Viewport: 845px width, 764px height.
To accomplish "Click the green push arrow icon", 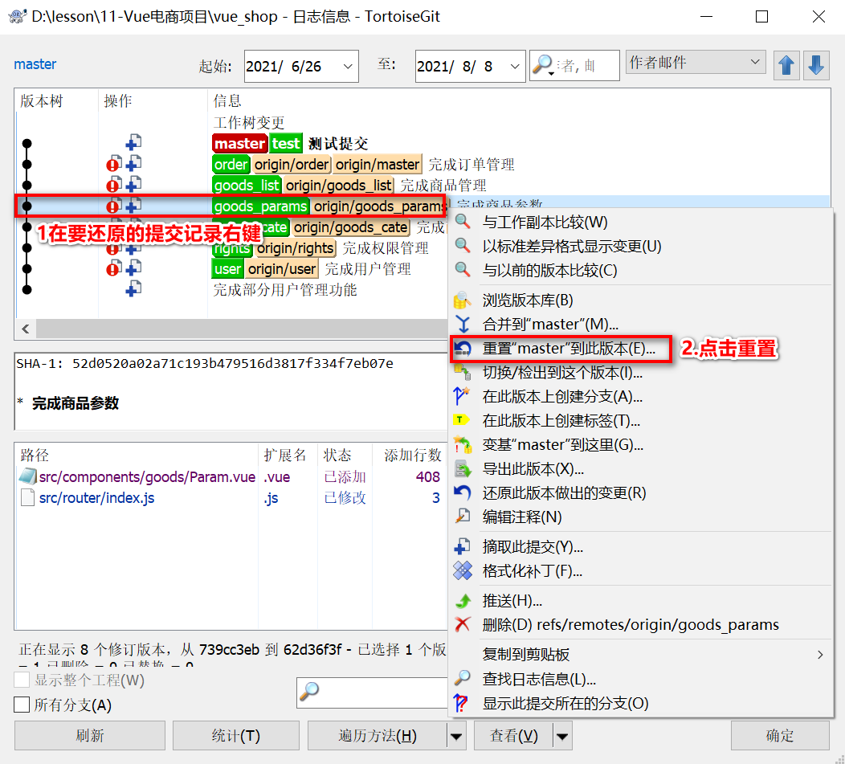I will [463, 600].
